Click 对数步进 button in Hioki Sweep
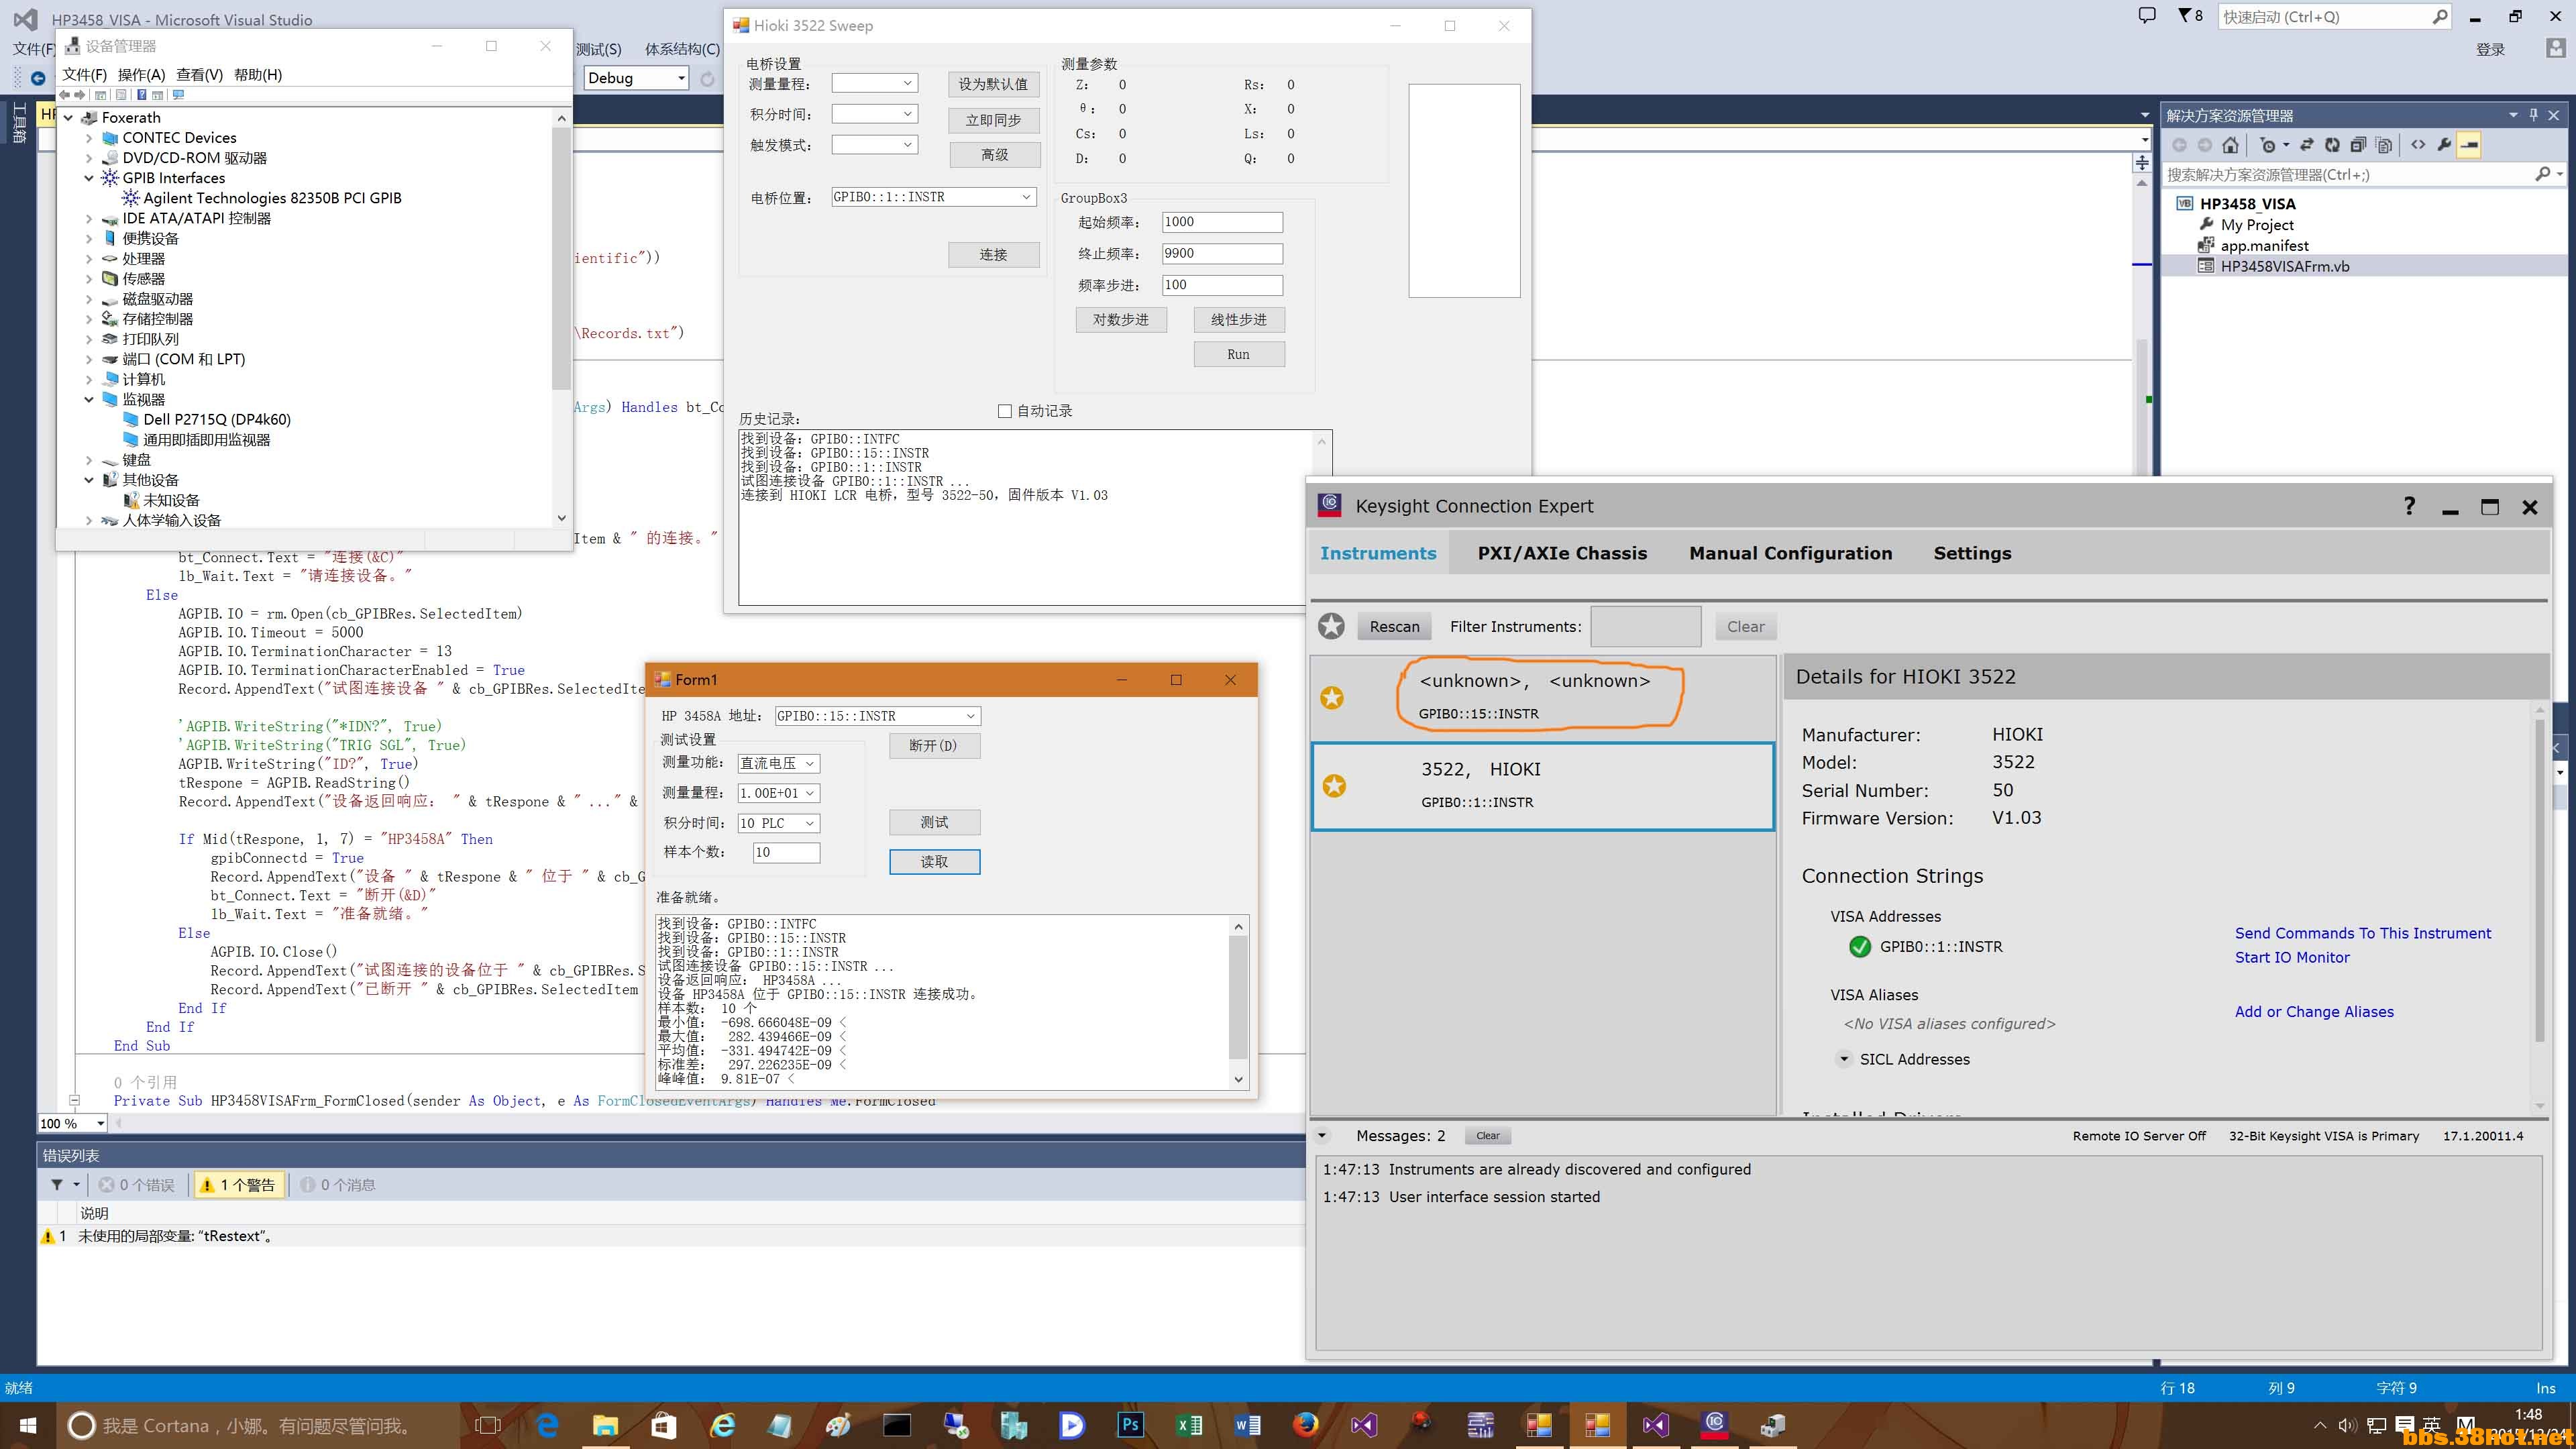The height and width of the screenshot is (1449, 2576). 1120,320
